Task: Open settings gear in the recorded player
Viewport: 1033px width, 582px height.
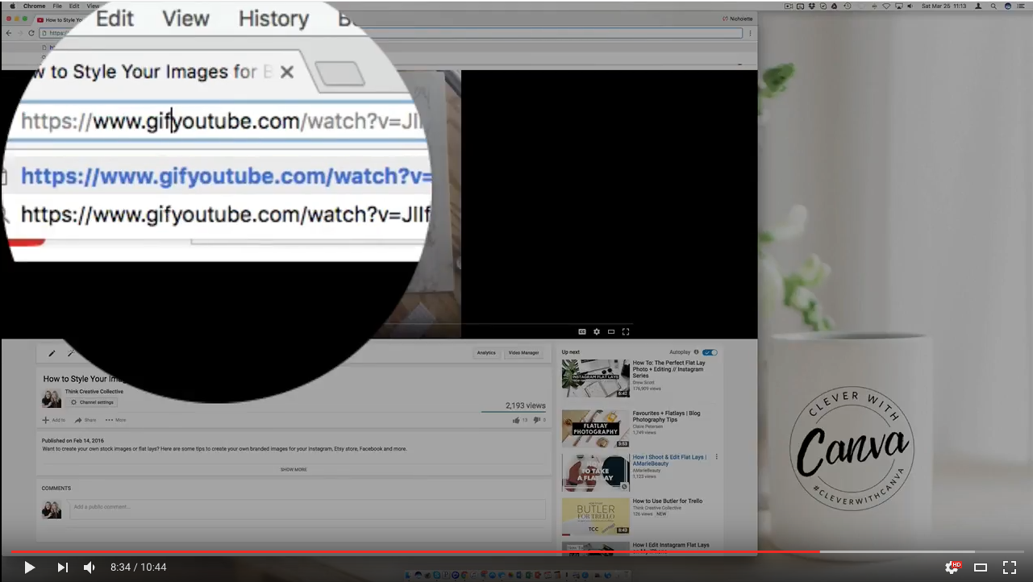Action: 597,331
